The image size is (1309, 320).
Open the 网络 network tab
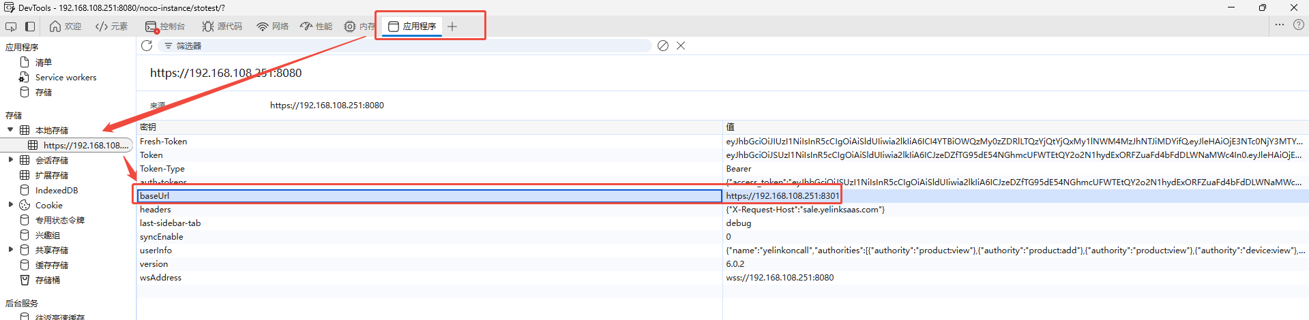coord(273,27)
